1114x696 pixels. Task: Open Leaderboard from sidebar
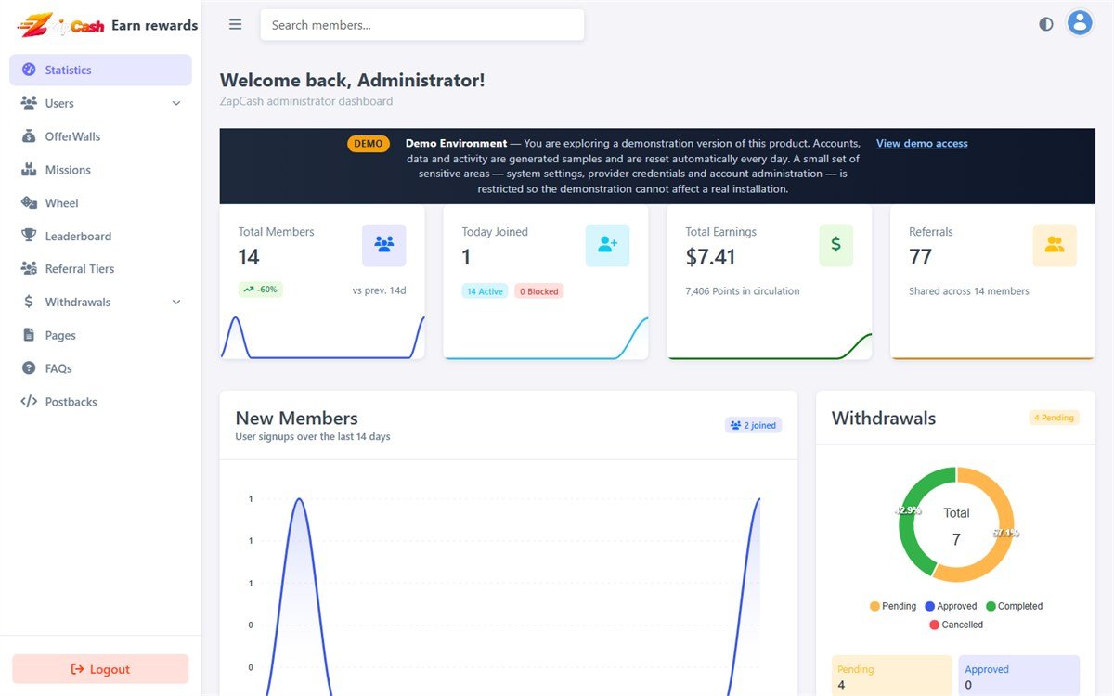(100, 236)
